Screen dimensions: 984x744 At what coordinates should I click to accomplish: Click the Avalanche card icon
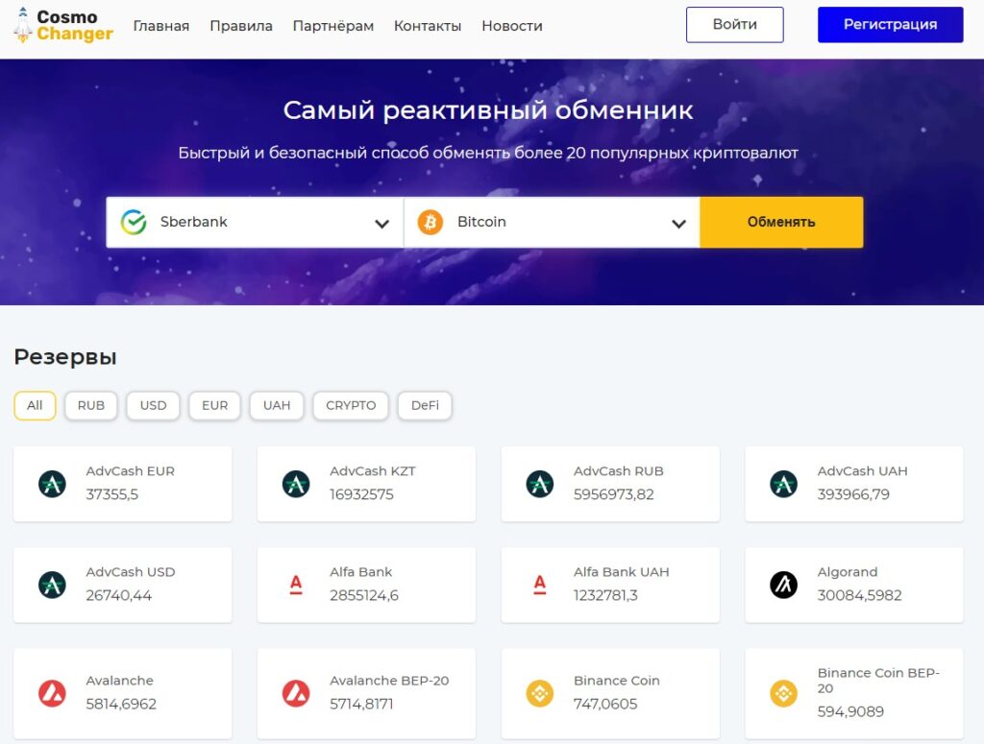pyautogui.click(x=52, y=693)
